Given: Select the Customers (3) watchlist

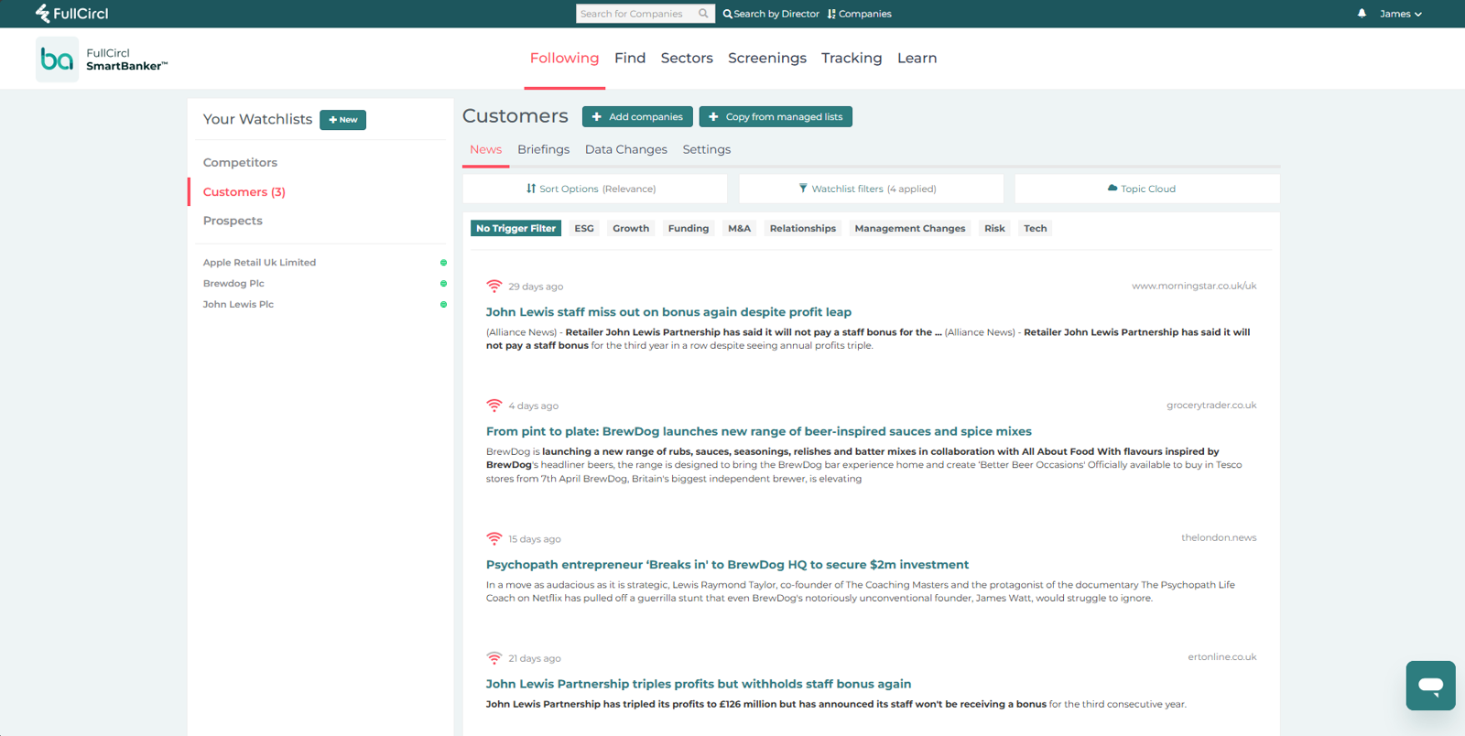Looking at the screenshot, I should pos(244,192).
